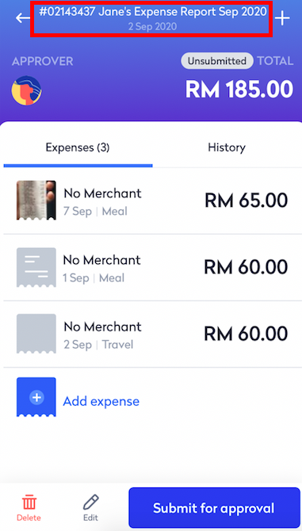The width and height of the screenshot is (302, 531).
Task: Tap the back arrow icon
Action: click(x=23, y=18)
